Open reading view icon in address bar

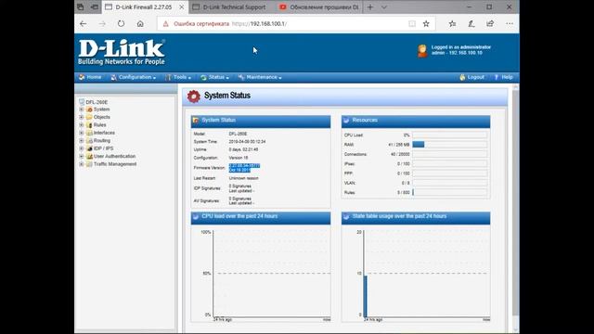(x=412, y=24)
